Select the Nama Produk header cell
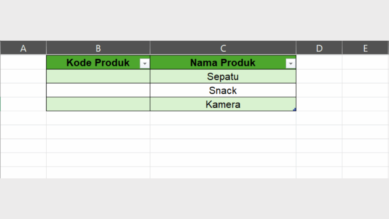The width and height of the screenshot is (389, 219). [217, 63]
